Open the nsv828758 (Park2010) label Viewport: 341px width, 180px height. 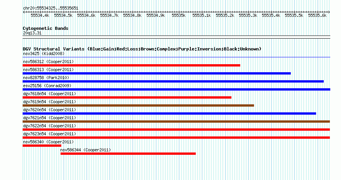(46, 78)
